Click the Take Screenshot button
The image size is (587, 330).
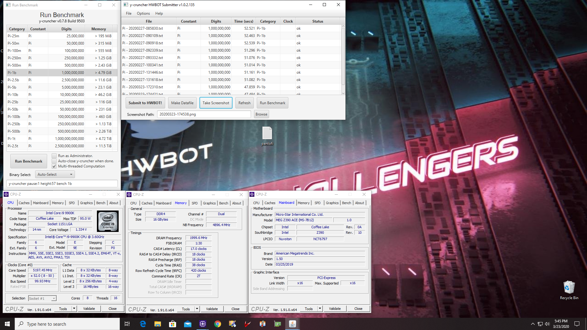[x=216, y=103]
